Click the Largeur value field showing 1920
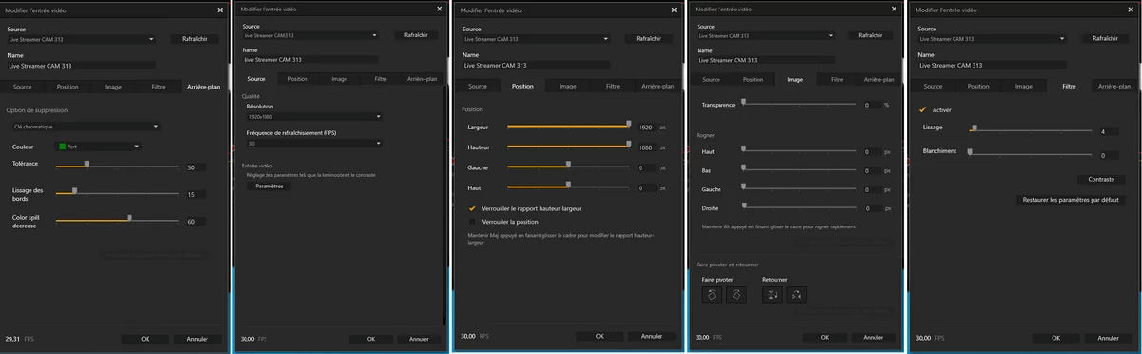The height and width of the screenshot is (354, 1142). click(646, 127)
